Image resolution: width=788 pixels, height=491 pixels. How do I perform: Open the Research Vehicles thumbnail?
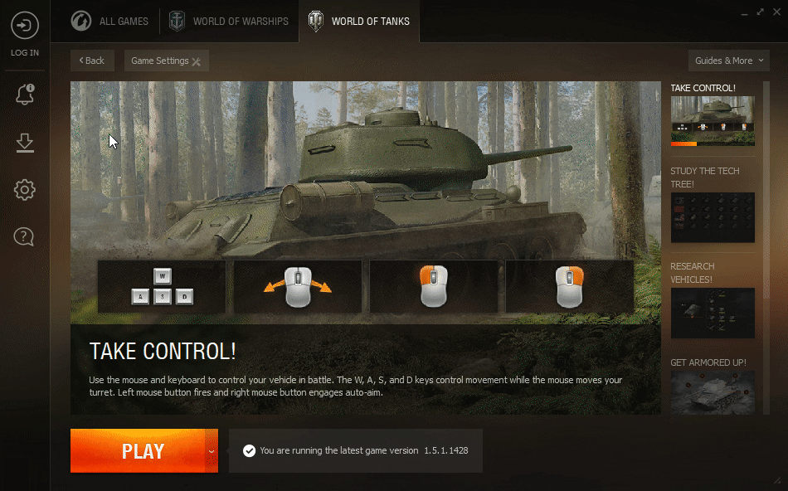tap(713, 313)
